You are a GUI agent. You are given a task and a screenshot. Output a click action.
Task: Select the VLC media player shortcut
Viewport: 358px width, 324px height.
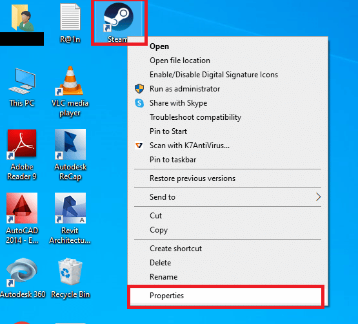pyautogui.click(x=70, y=81)
